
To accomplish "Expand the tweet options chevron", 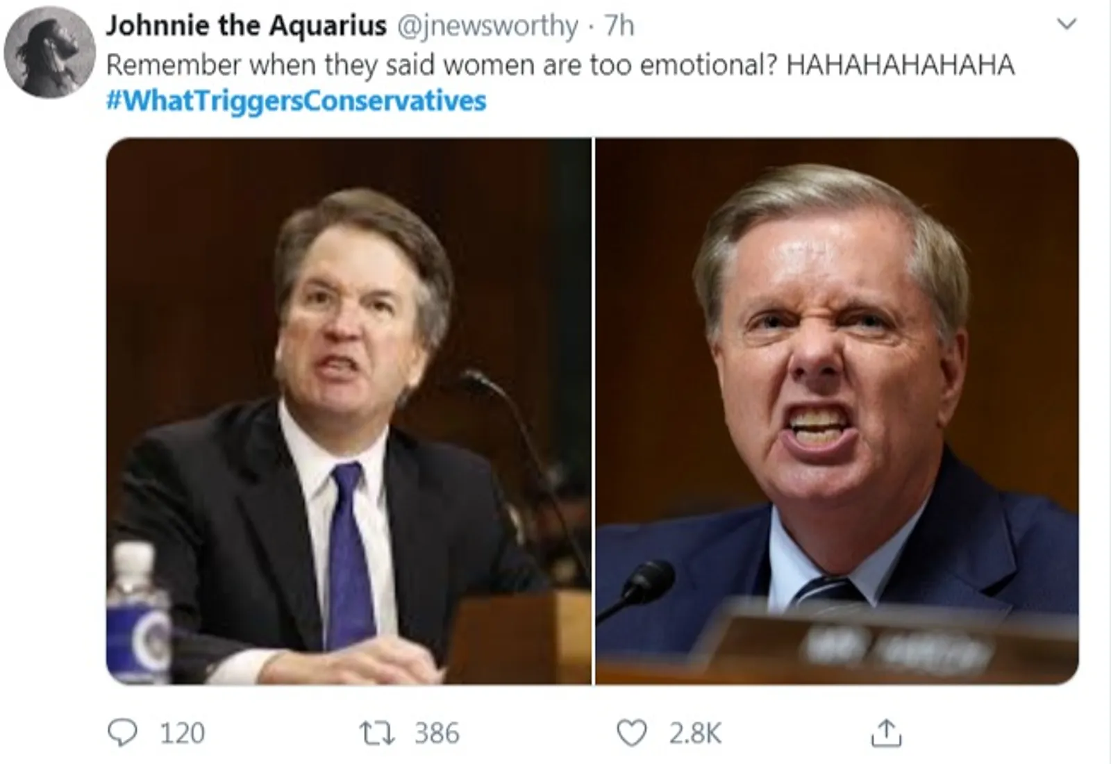I will (x=1066, y=24).
